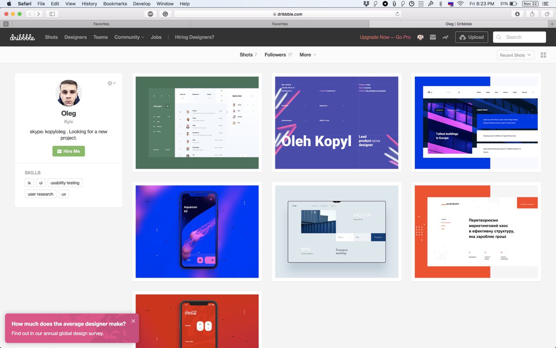Open the user avatar menu in header
Viewport: 556px width, 348px height.
pos(420,37)
